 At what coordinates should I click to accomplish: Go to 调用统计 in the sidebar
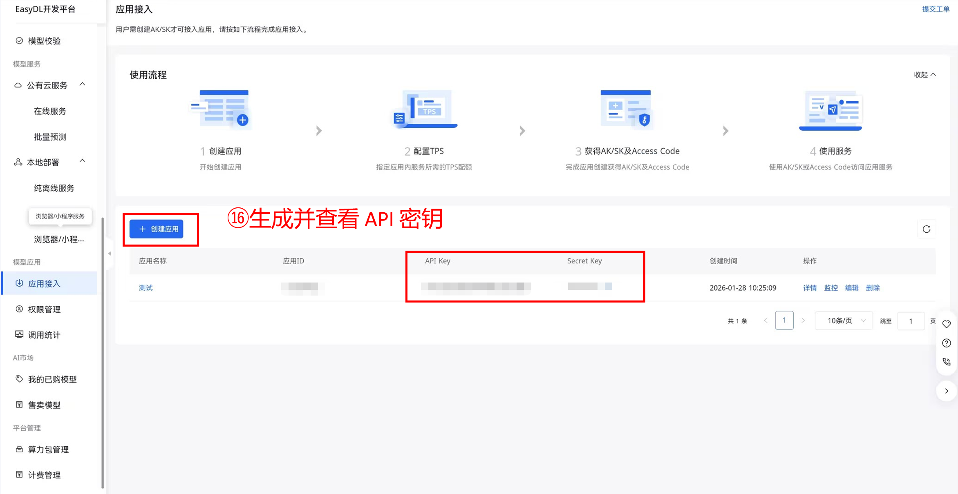[44, 335]
